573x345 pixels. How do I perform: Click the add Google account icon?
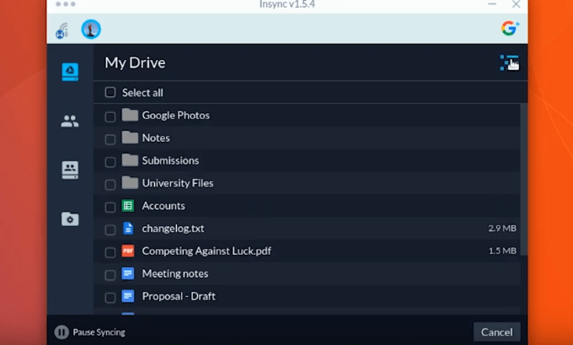point(510,29)
